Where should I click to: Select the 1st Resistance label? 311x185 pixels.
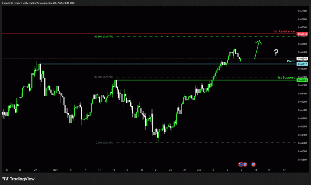[x=284, y=31]
